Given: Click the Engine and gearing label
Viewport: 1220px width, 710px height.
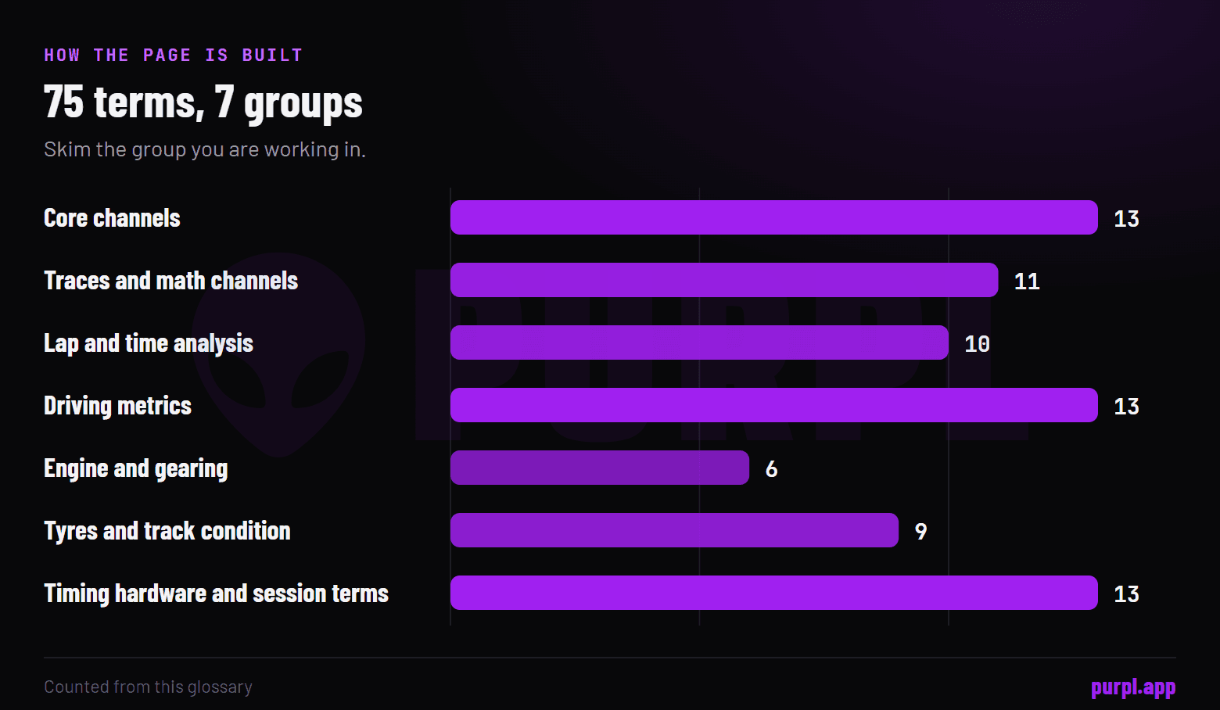Looking at the screenshot, I should [x=136, y=468].
